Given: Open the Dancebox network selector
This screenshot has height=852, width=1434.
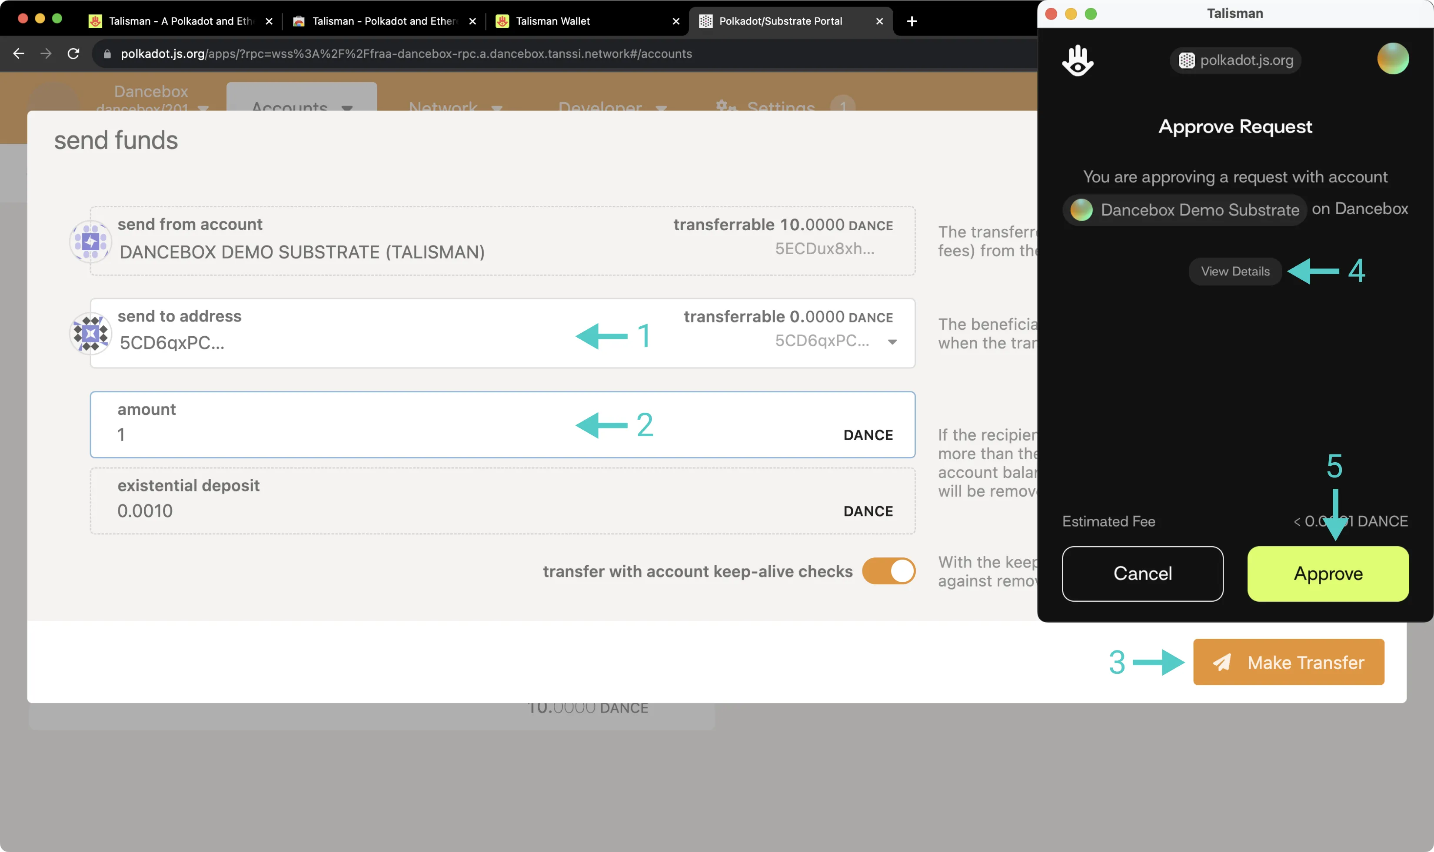Looking at the screenshot, I should [152, 98].
